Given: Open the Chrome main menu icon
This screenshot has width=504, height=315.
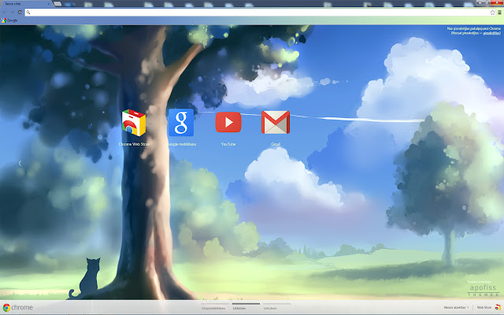Looking at the screenshot, I should point(499,13).
